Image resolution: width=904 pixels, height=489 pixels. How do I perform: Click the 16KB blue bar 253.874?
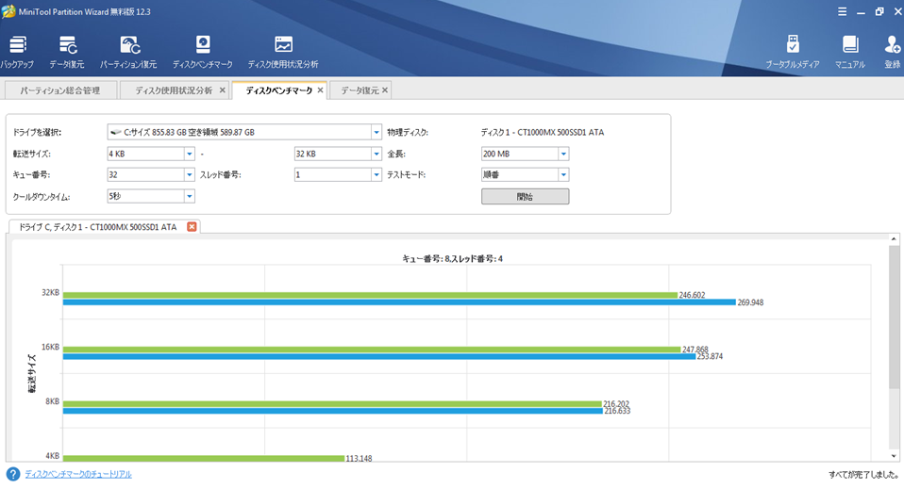click(379, 356)
